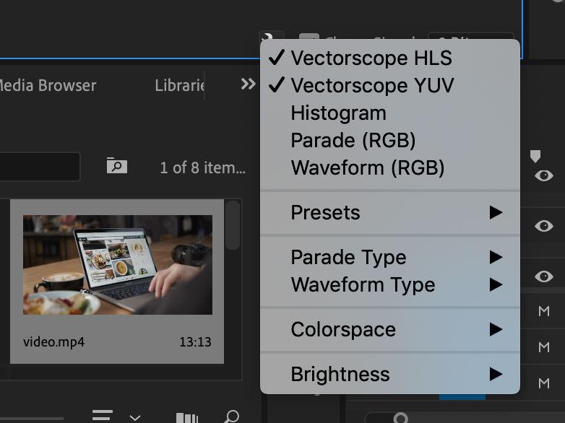The image size is (565, 423).
Task: Show hidden panel tabs with double-chevron
Action: [x=248, y=84]
